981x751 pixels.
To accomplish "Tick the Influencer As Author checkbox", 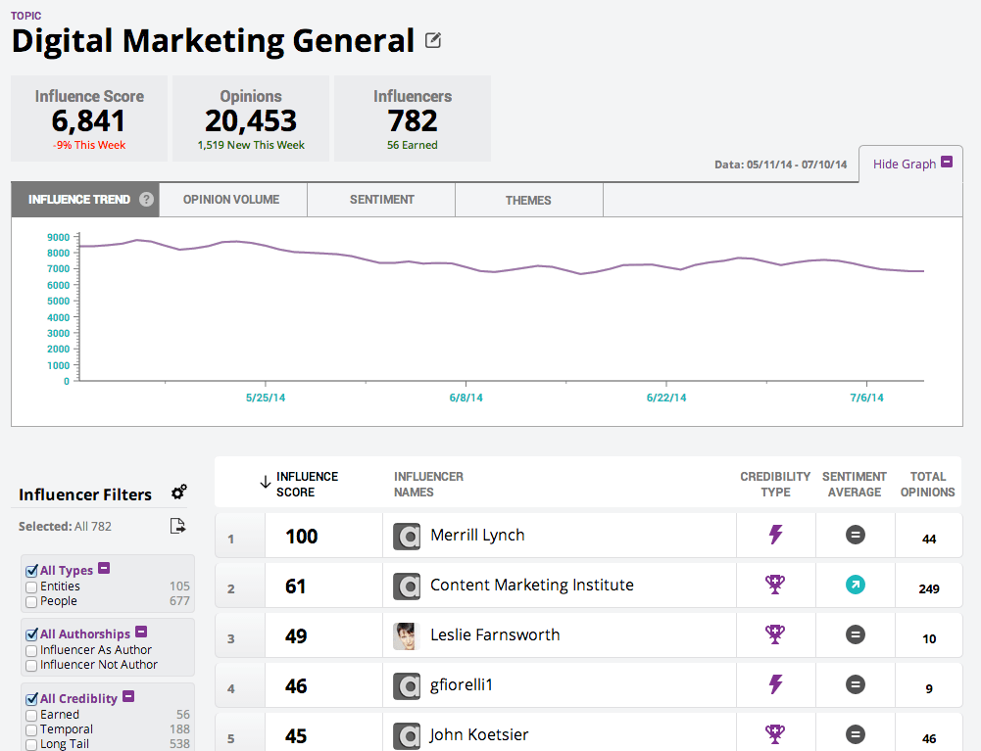I will click(31, 650).
